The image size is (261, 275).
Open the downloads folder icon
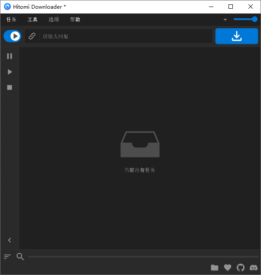215,268
